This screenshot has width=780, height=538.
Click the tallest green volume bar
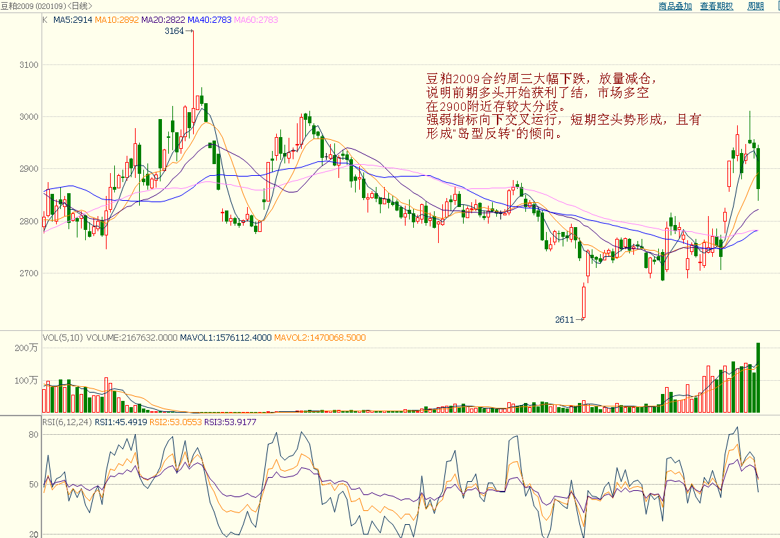pos(759,377)
